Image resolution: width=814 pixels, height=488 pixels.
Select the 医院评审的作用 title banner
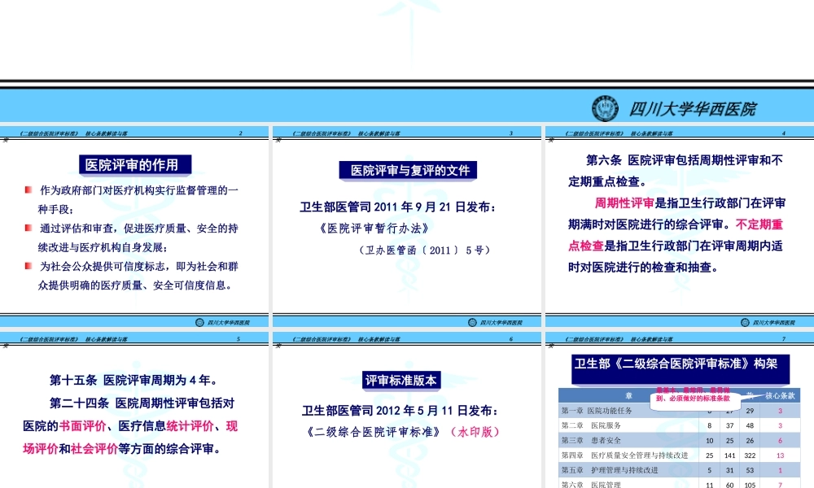pos(135,163)
